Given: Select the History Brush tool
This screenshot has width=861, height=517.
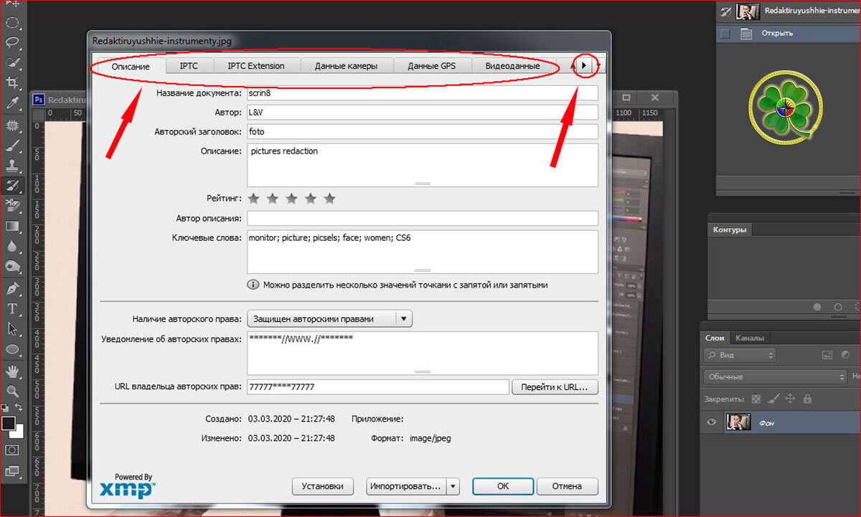Looking at the screenshot, I should (x=12, y=186).
